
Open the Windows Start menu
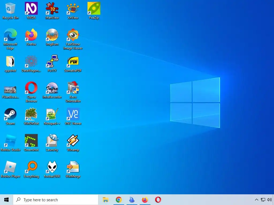tap(6, 200)
